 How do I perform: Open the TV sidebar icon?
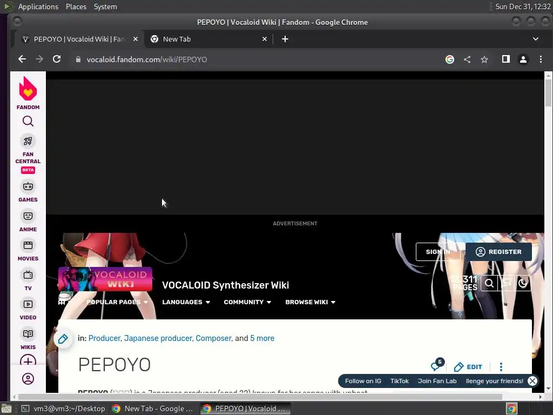(28, 275)
